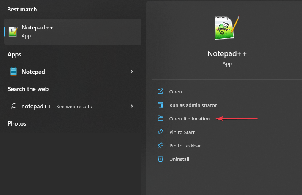Select Open in the Notepad++ actions

point(175,92)
